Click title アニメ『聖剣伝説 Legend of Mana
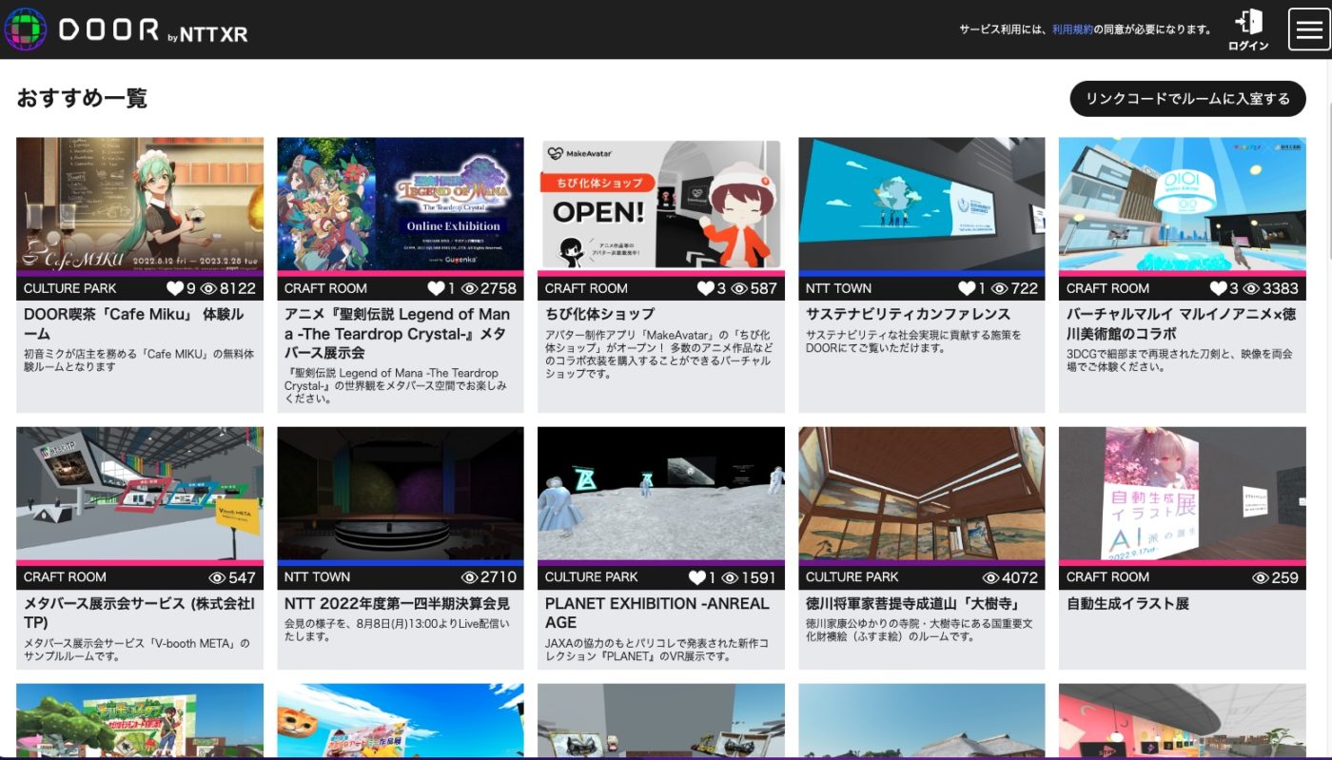Screen dimensions: 1332x760 (398, 333)
